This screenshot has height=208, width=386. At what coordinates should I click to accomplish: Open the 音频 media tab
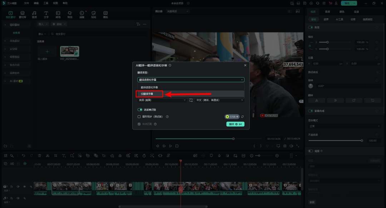34,15
